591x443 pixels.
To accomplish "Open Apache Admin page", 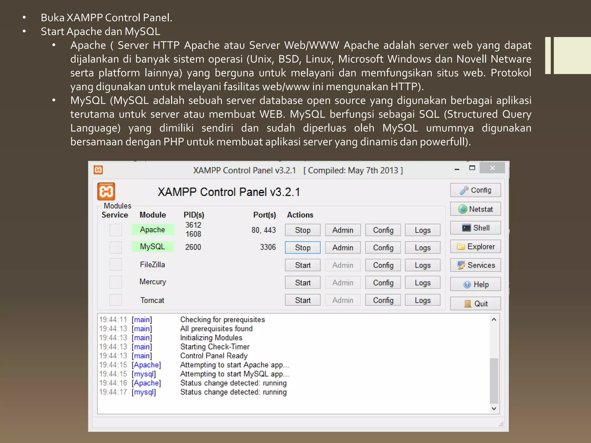I will click(x=343, y=230).
